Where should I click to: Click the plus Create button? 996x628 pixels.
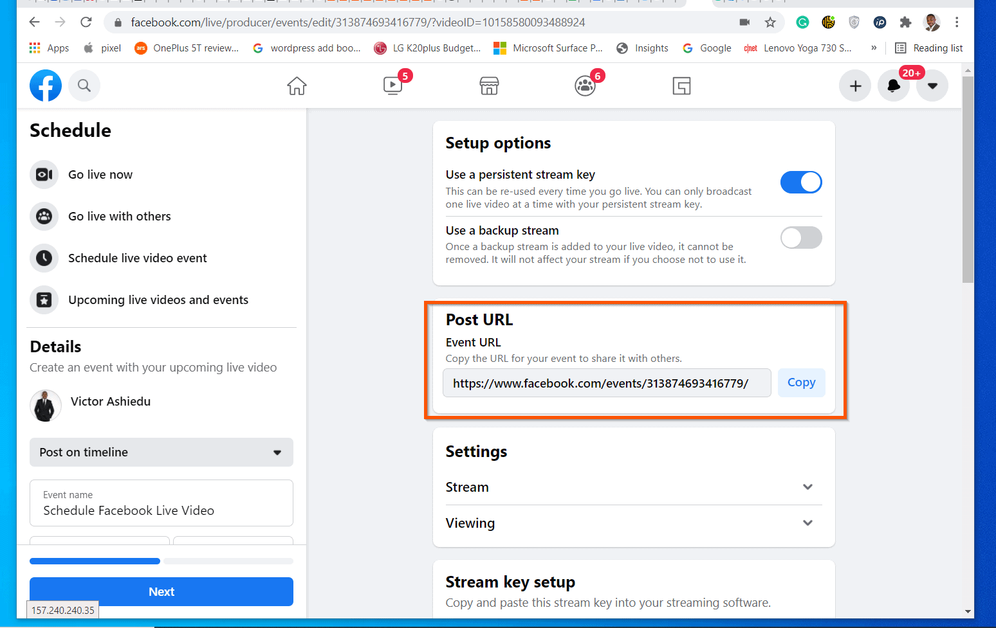[x=855, y=86]
